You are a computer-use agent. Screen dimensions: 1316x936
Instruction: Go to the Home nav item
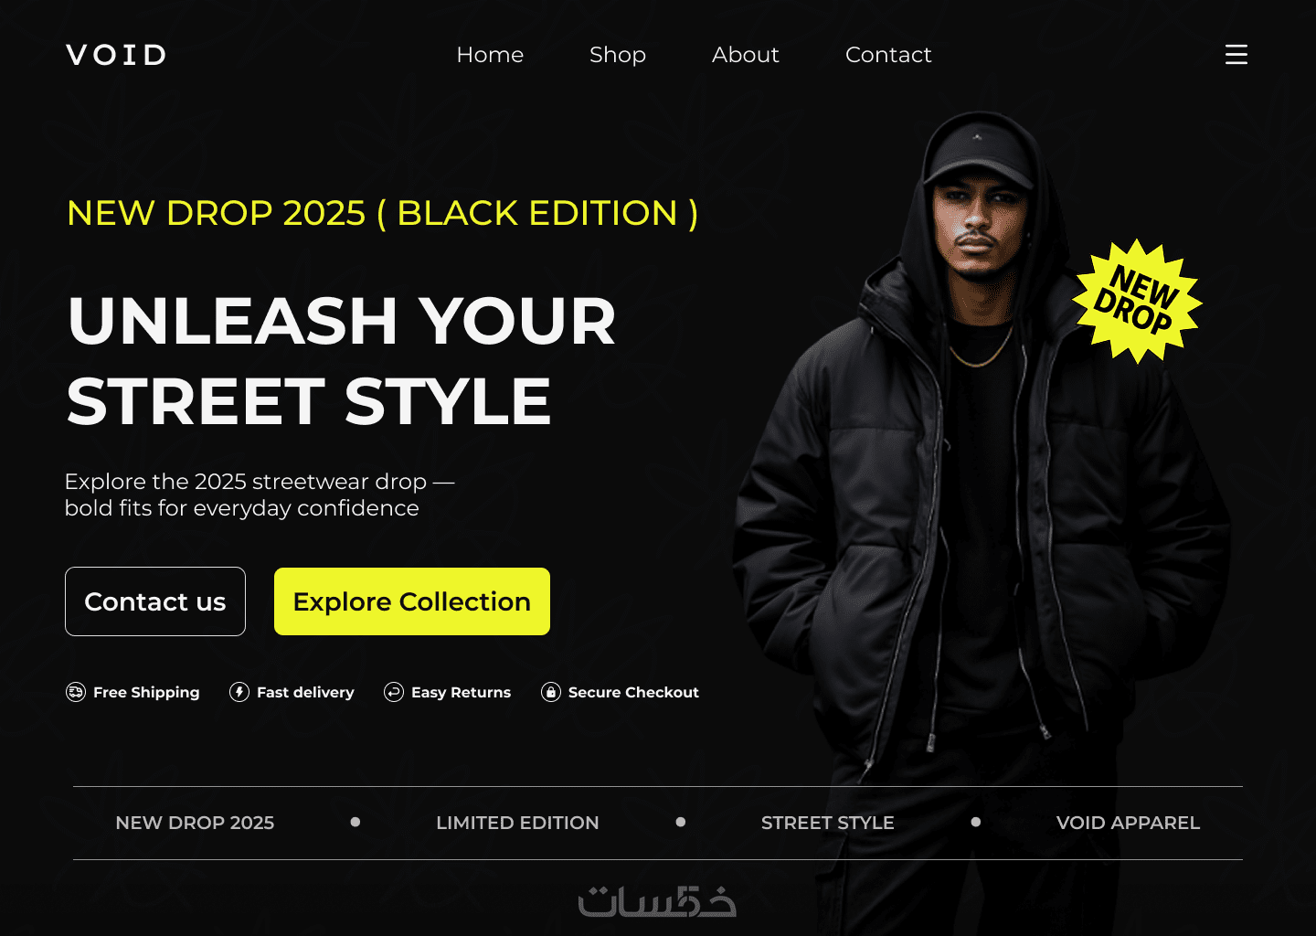coord(490,55)
